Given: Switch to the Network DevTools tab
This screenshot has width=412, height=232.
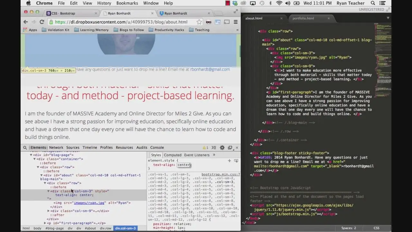Looking at the screenshot, I should pos(56,148).
